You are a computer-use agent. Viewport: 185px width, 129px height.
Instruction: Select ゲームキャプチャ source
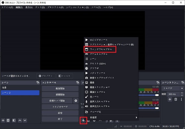[111, 54]
